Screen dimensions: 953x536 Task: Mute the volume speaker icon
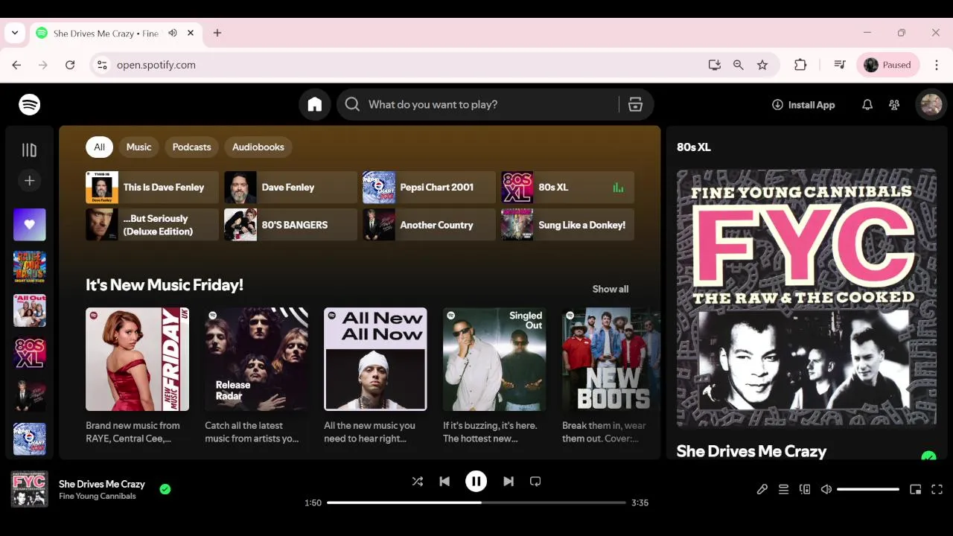[x=826, y=489]
